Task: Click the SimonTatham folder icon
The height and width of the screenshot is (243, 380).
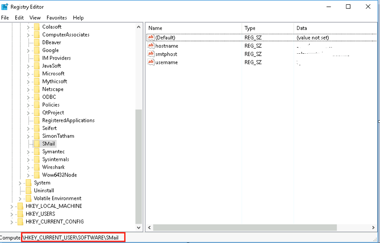Action: [36, 136]
